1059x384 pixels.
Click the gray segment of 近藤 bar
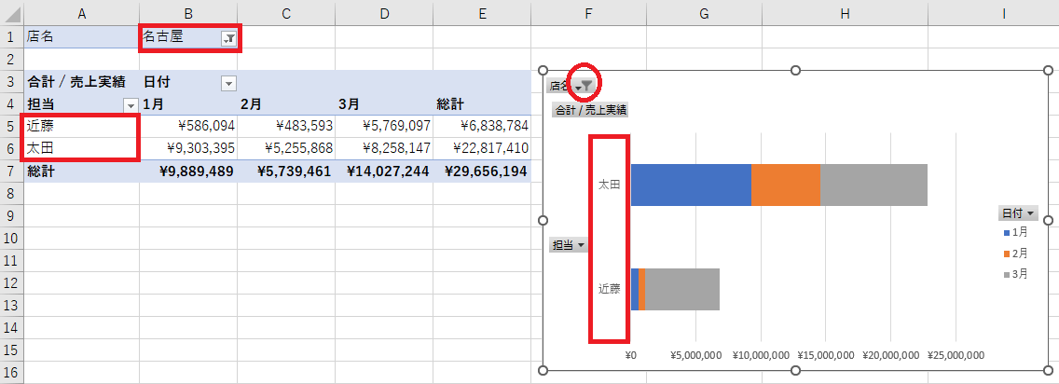pyautogui.click(x=681, y=289)
